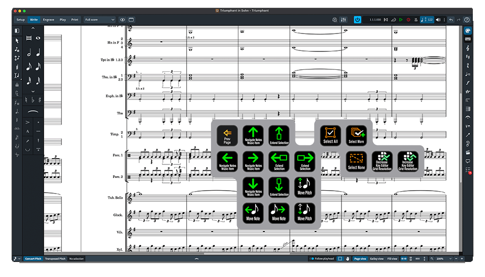
Task: Switch to Fill view
Action: coord(392,259)
